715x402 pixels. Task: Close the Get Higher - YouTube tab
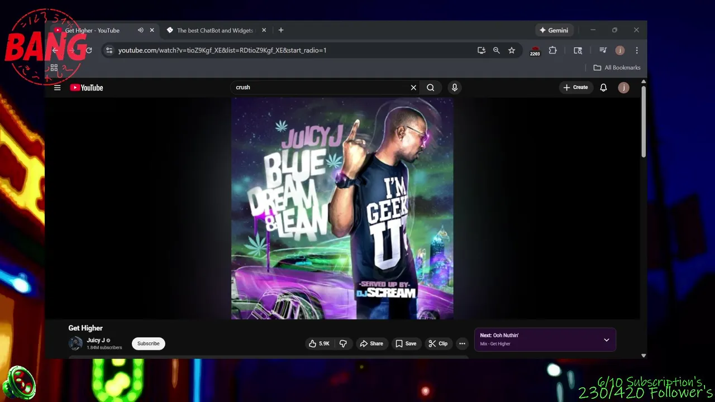pos(152,30)
